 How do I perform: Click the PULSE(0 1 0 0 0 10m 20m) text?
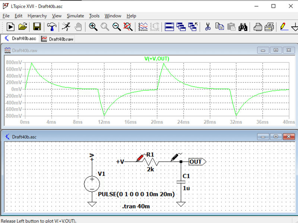tap(136, 194)
